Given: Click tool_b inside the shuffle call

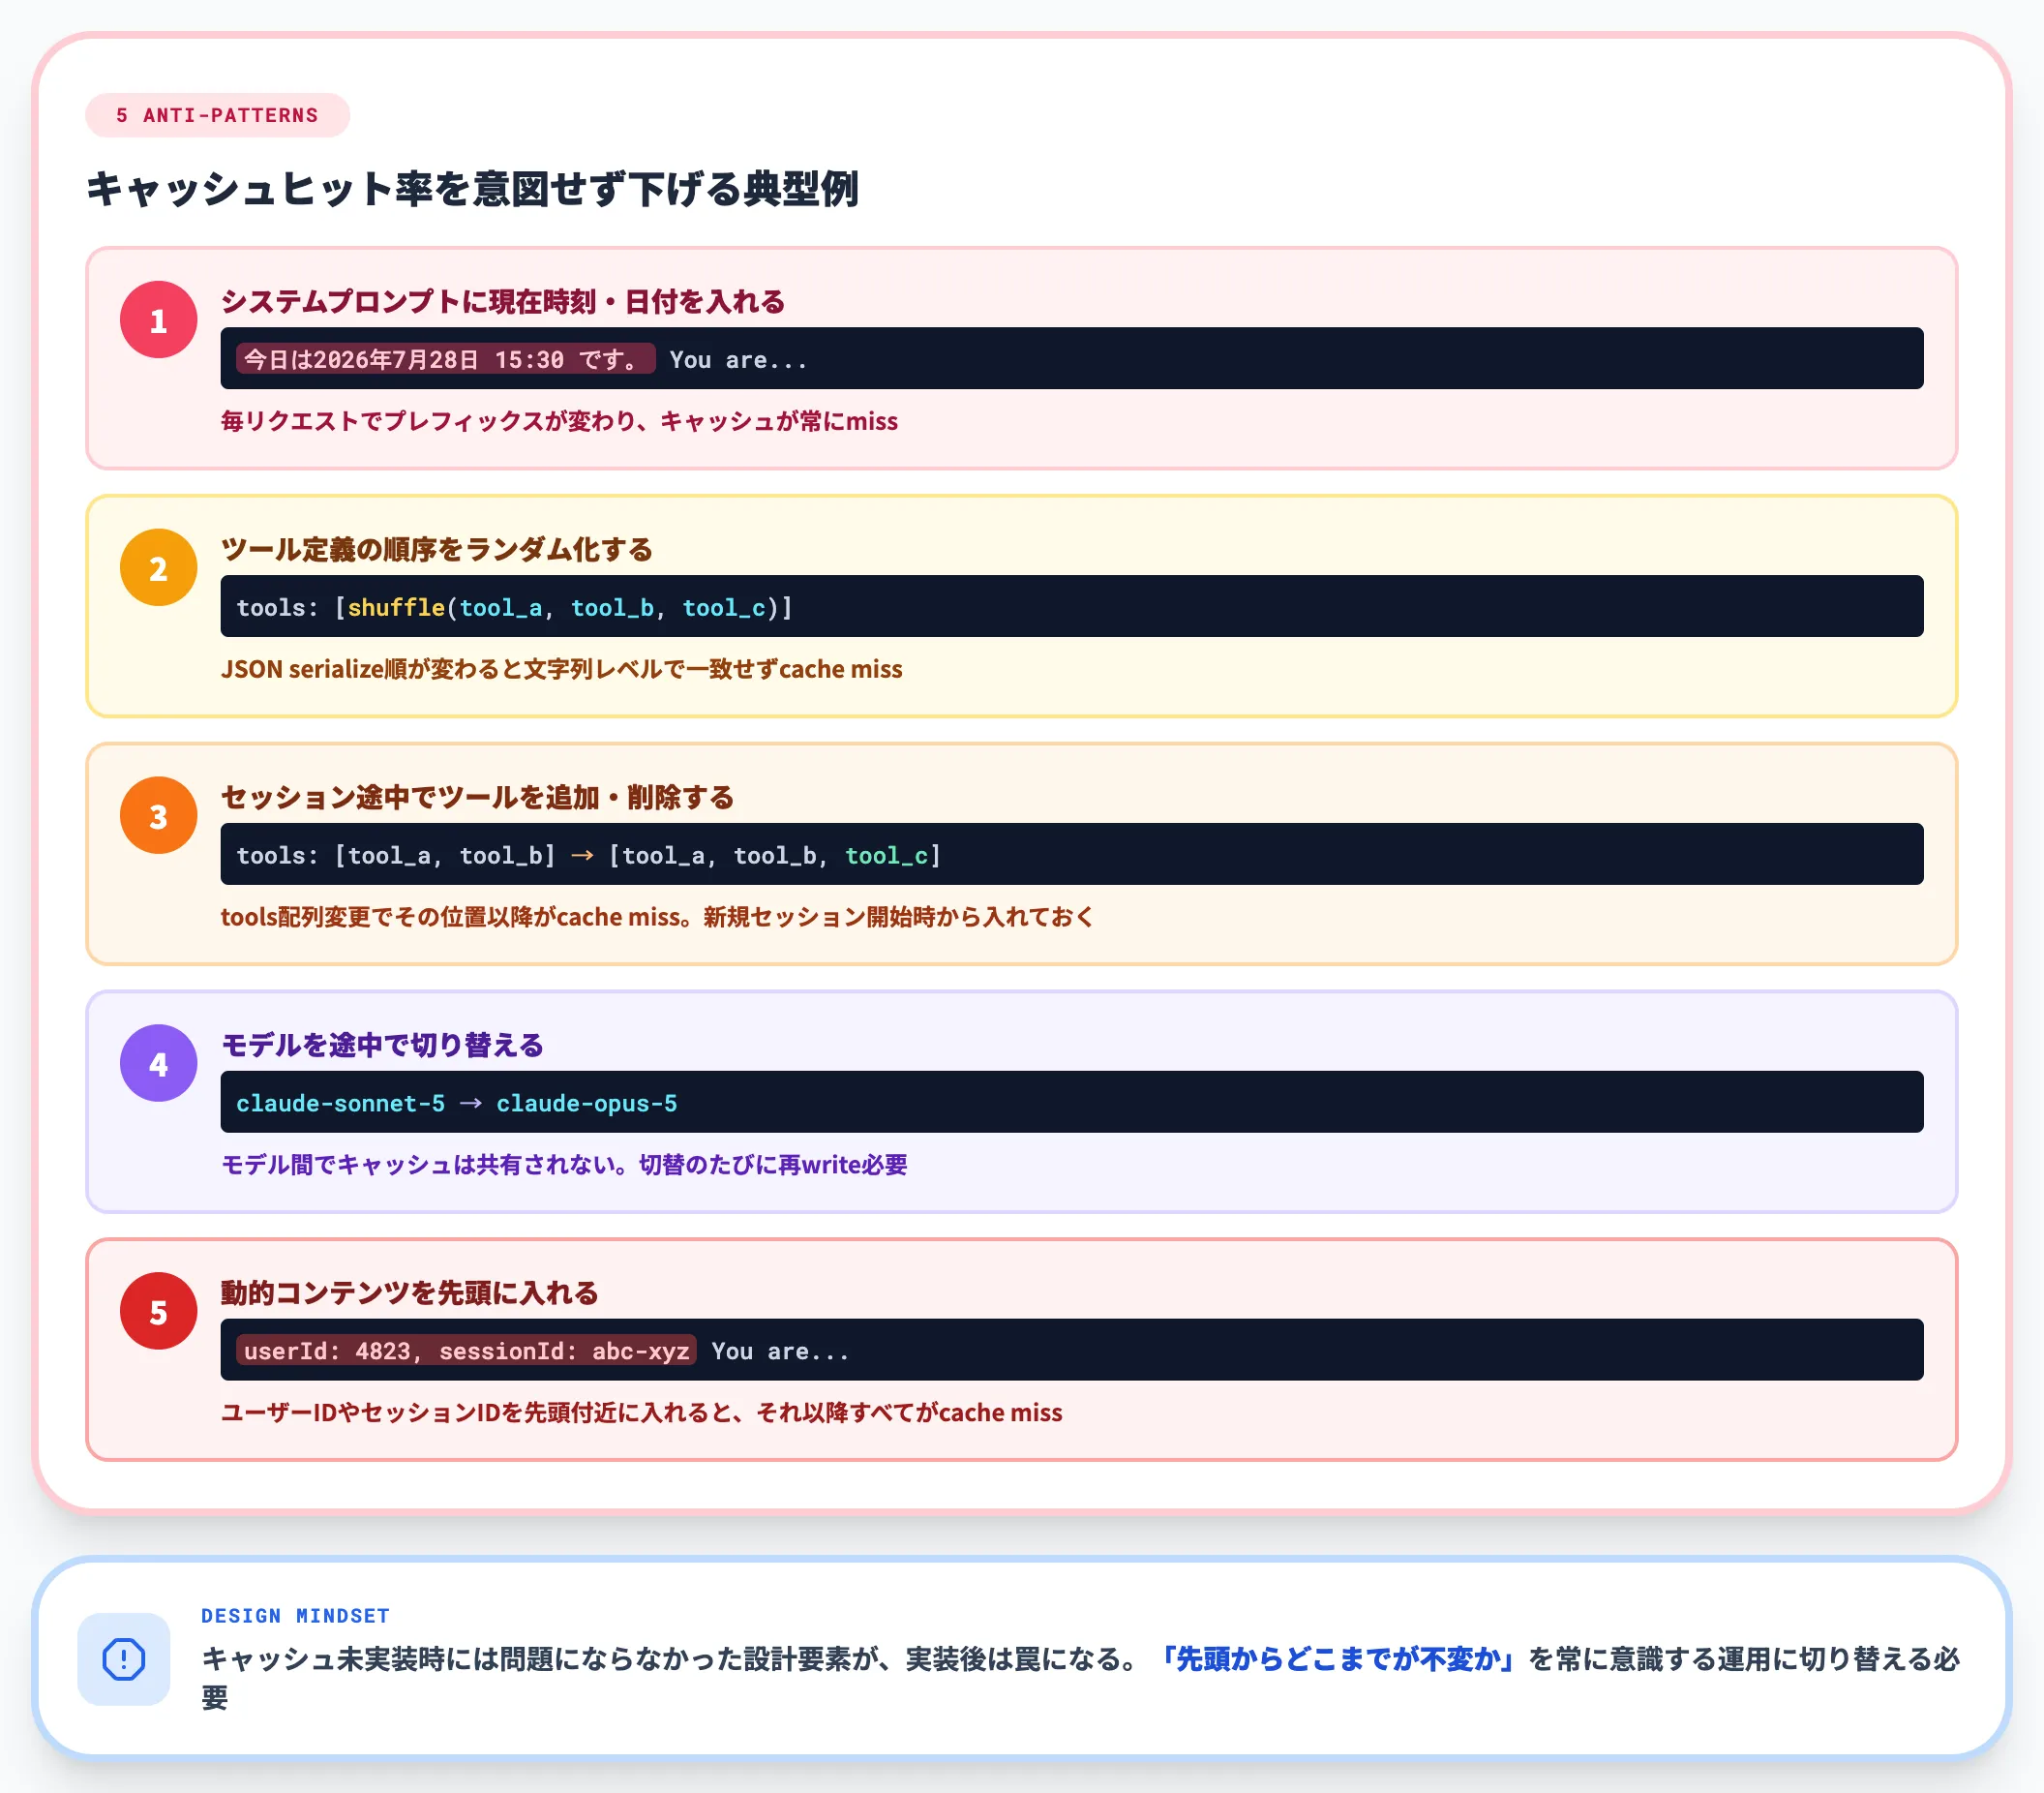Looking at the screenshot, I should tap(612, 607).
